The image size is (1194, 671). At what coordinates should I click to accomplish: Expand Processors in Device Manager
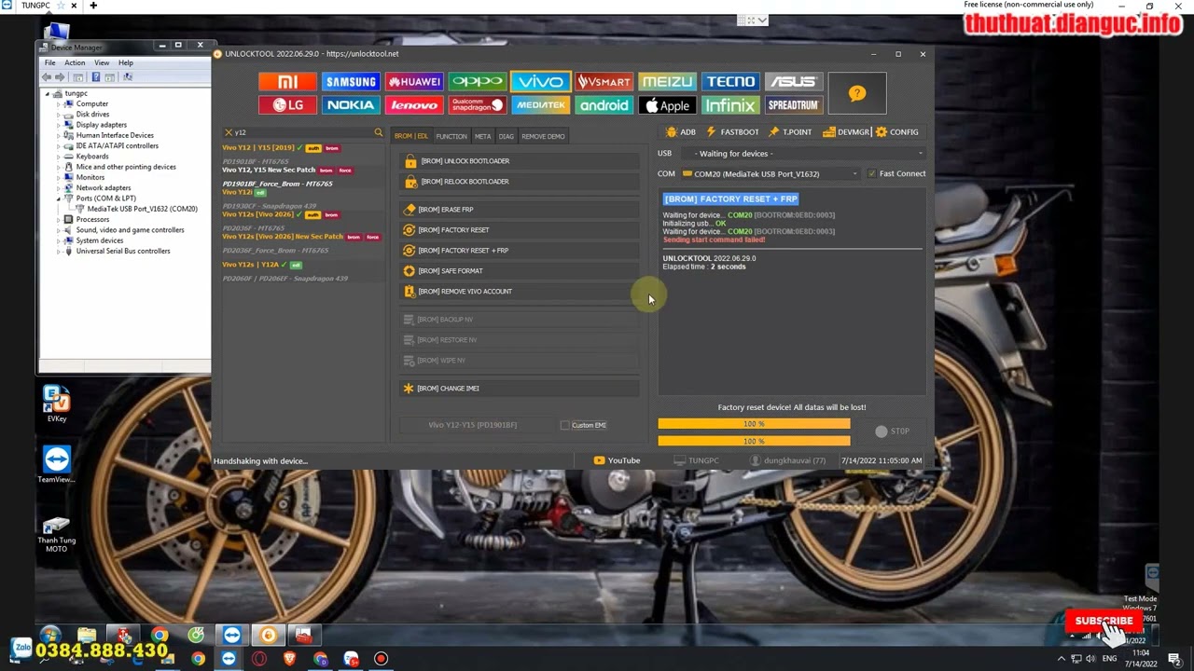tap(58, 219)
